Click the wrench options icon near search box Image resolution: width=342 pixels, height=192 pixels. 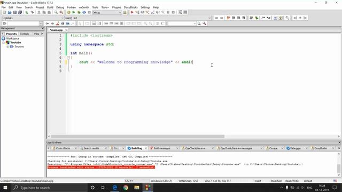(204, 23)
